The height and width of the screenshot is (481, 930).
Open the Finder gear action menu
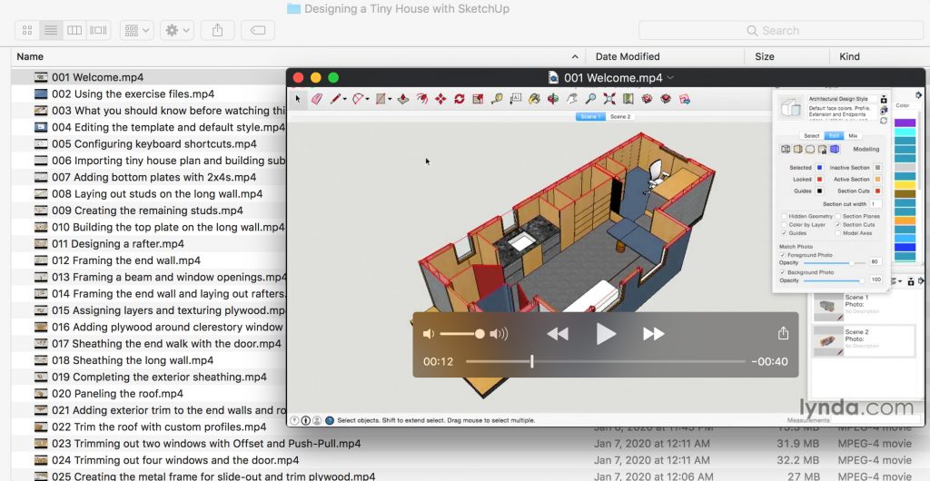pos(177,30)
